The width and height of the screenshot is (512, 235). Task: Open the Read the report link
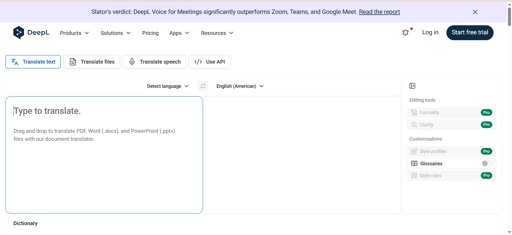[379, 12]
